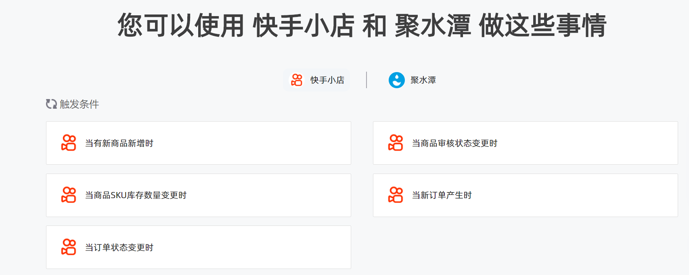Click blank area of the 当新订单产生时 card
Image resolution: width=689 pixels, height=275 pixels.
[x=585, y=195]
